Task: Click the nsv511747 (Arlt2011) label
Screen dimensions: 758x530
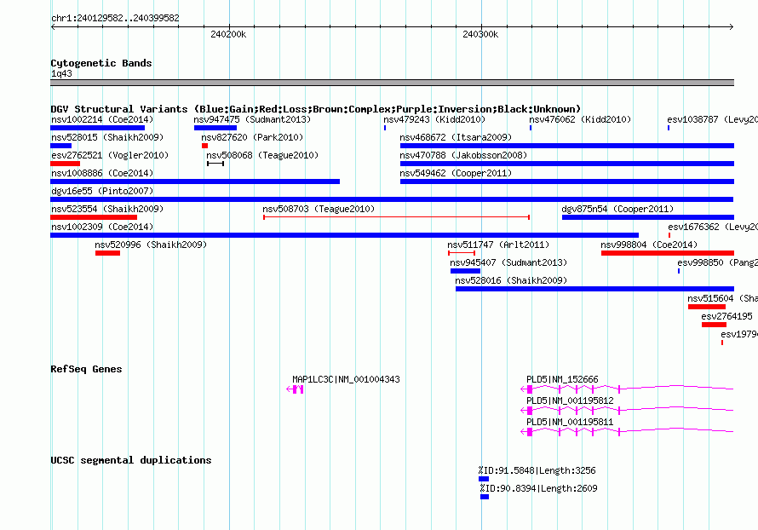Action: (498, 245)
